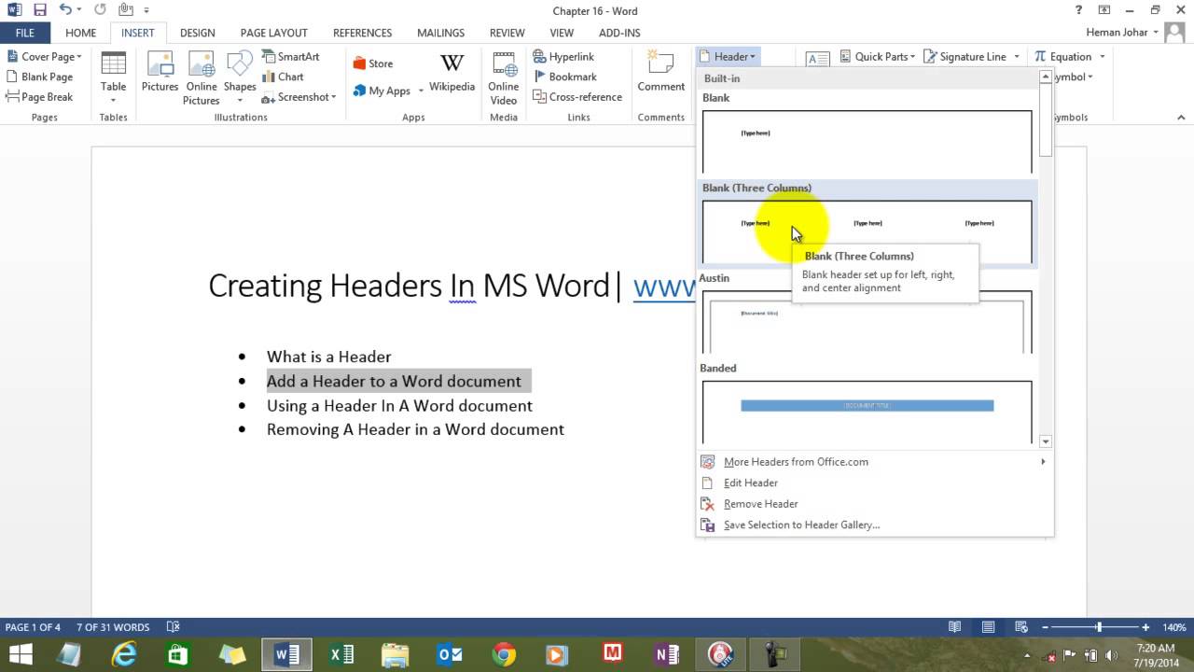The image size is (1194, 672).
Task: Expand the Quick Parts menu
Action: (x=877, y=57)
